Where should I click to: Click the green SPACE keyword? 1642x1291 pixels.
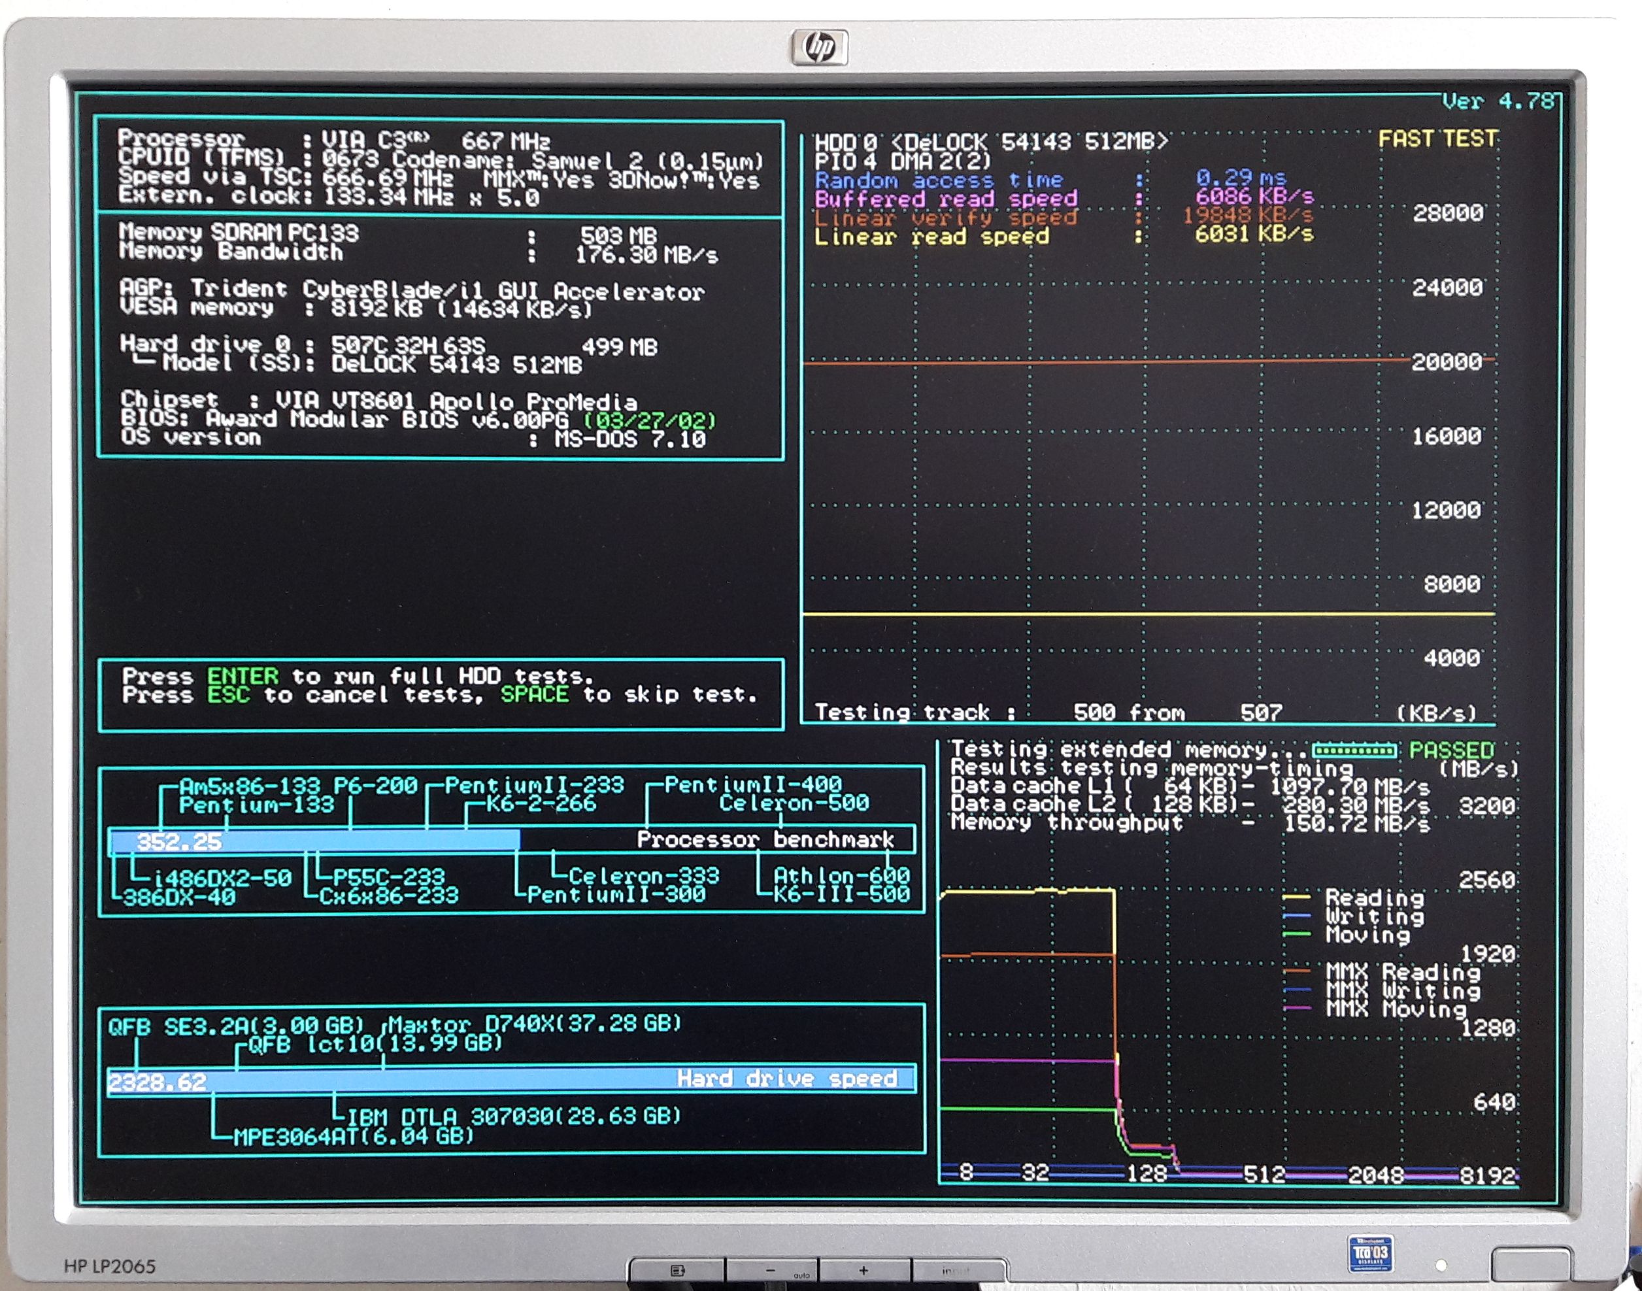[x=534, y=694]
